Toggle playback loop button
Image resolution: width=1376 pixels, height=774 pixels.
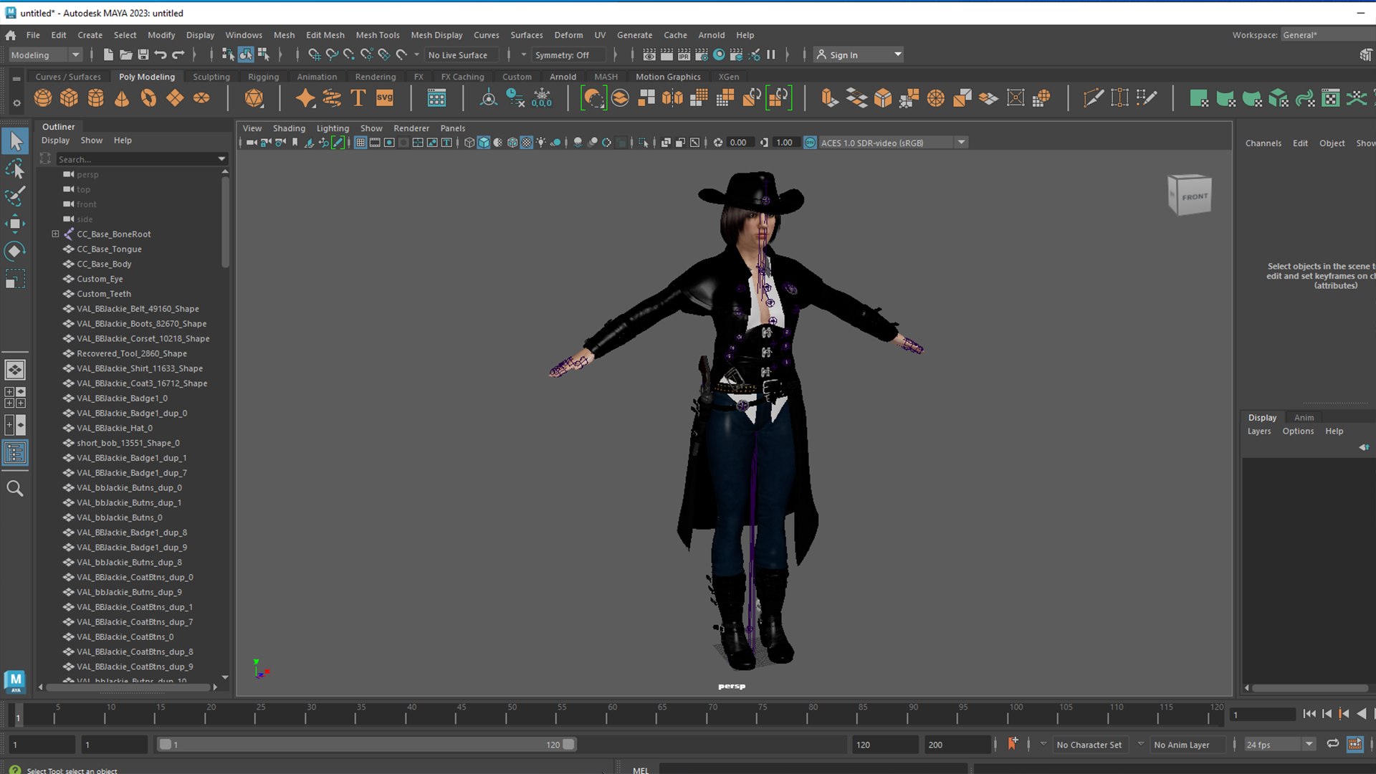[1332, 744]
